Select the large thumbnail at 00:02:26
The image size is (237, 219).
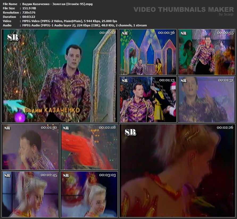[x=177, y=171]
